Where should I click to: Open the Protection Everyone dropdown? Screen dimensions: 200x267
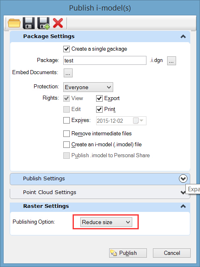(88, 87)
